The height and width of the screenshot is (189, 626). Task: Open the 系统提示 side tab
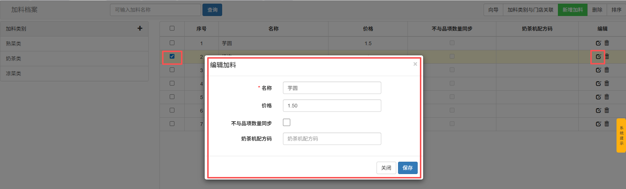[x=621, y=135]
